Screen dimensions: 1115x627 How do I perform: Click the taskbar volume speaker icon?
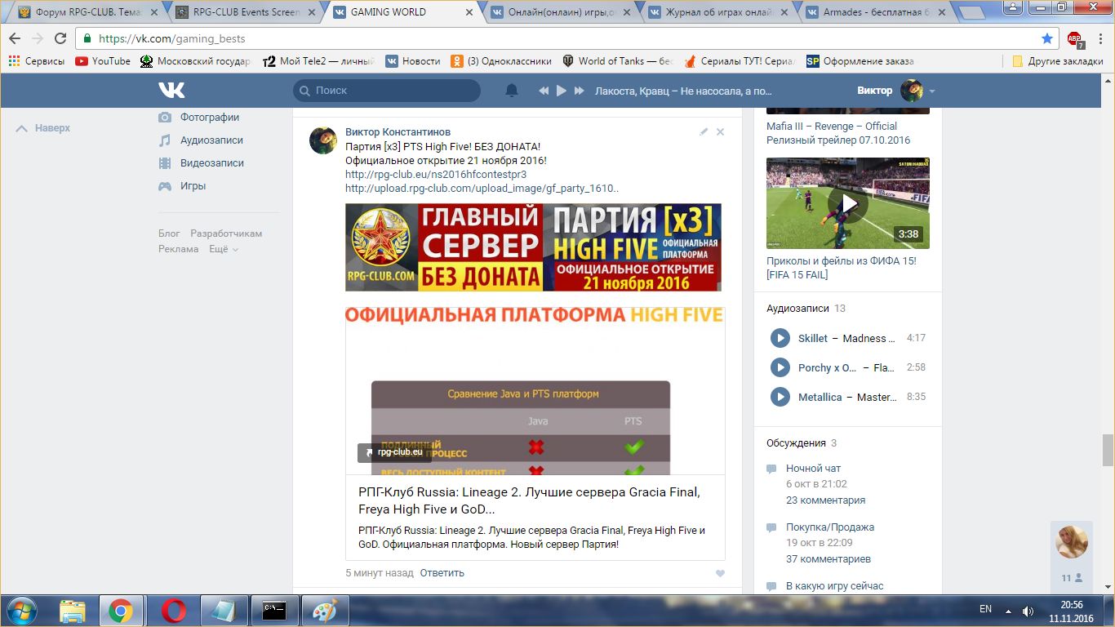click(x=1028, y=610)
